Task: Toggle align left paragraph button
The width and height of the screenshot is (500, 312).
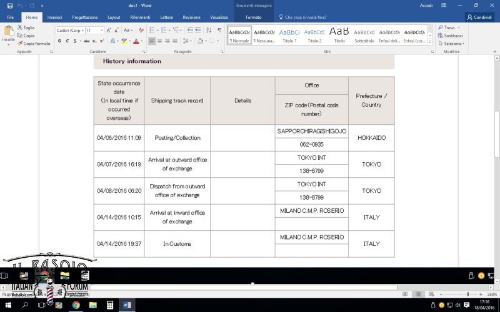Action: click(152, 41)
